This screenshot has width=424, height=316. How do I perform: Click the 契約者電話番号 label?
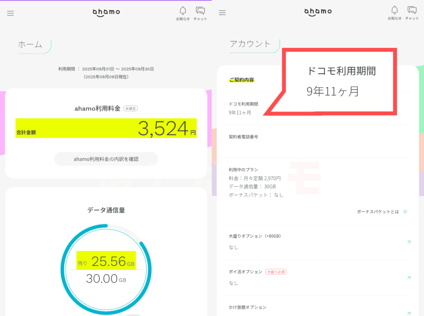coord(243,137)
